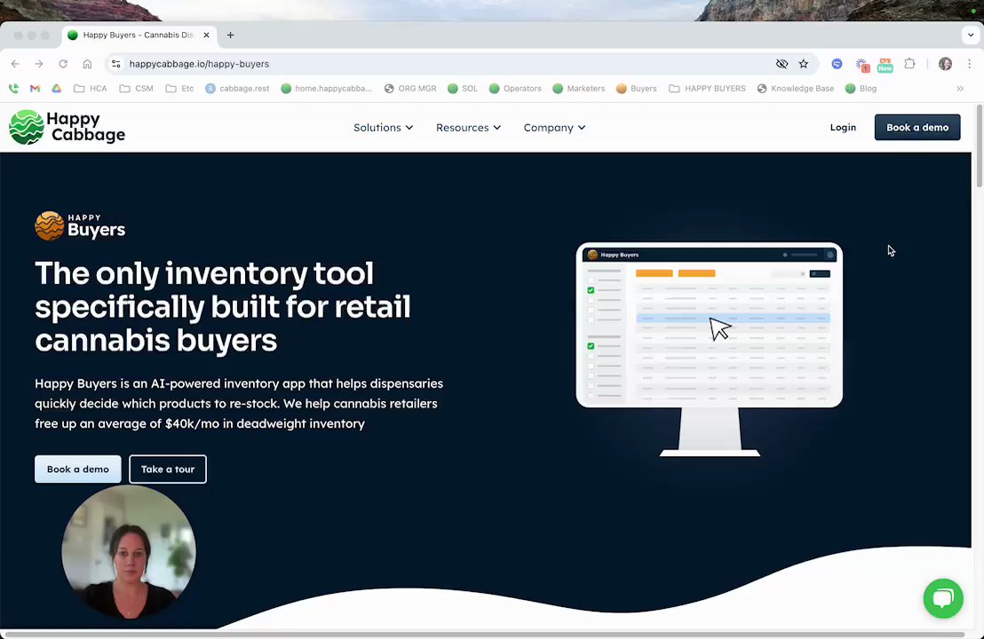Screen dimensions: 984x639
Task: Open the Google Drive bookmark icon
Action: pos(57,89)
